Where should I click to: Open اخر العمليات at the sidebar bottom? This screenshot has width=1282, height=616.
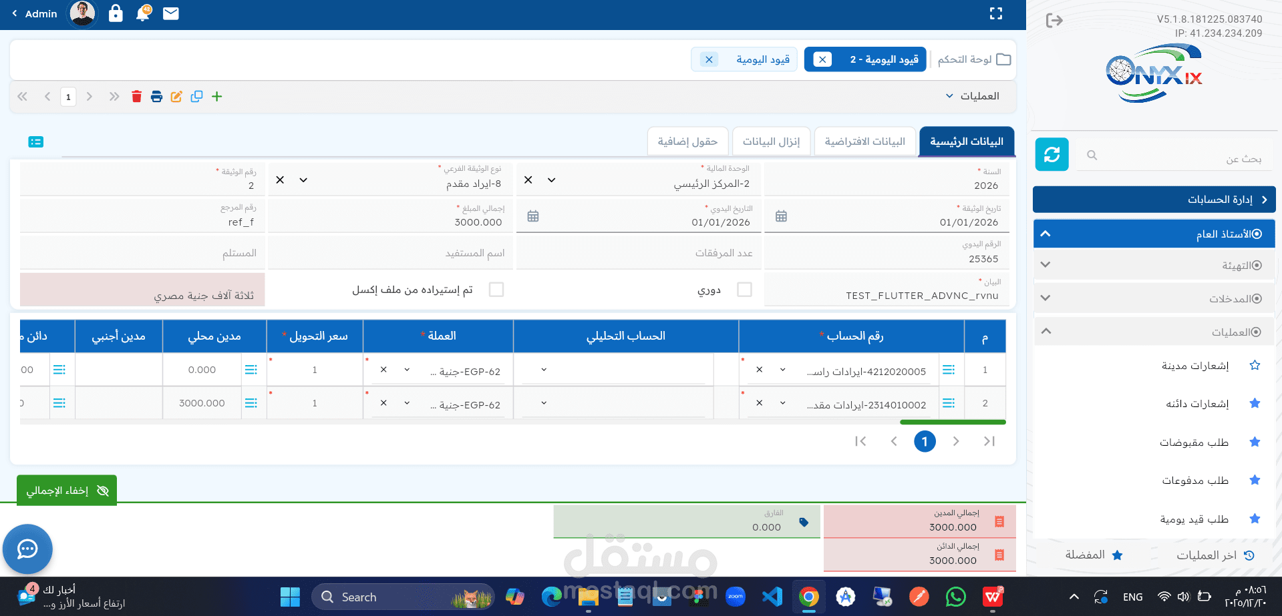coord(1215,555)
